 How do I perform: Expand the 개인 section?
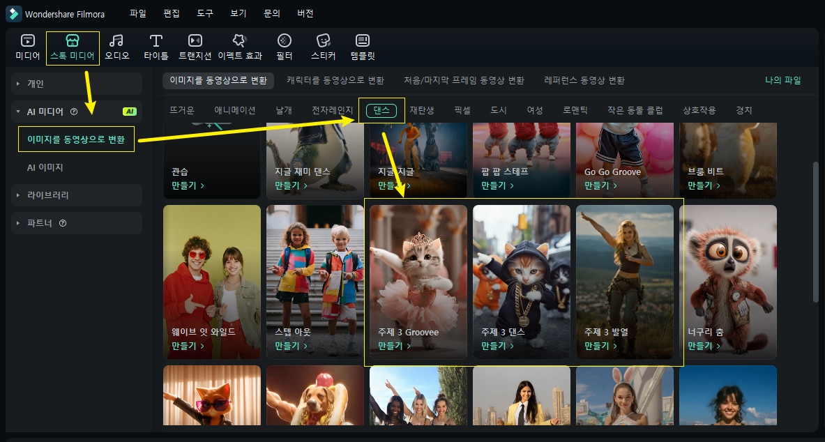tap(77, 84)
